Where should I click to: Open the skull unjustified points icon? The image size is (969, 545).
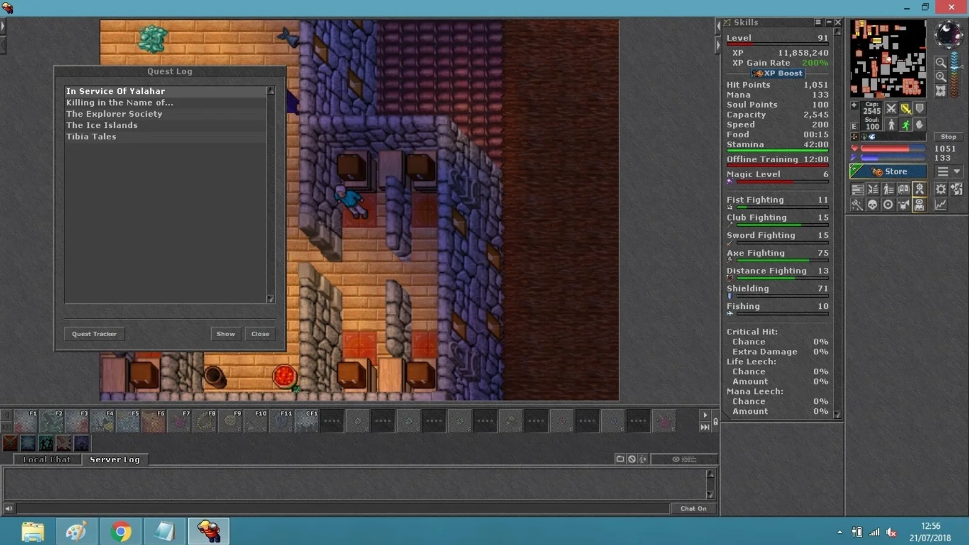click(x=873, y=205)
